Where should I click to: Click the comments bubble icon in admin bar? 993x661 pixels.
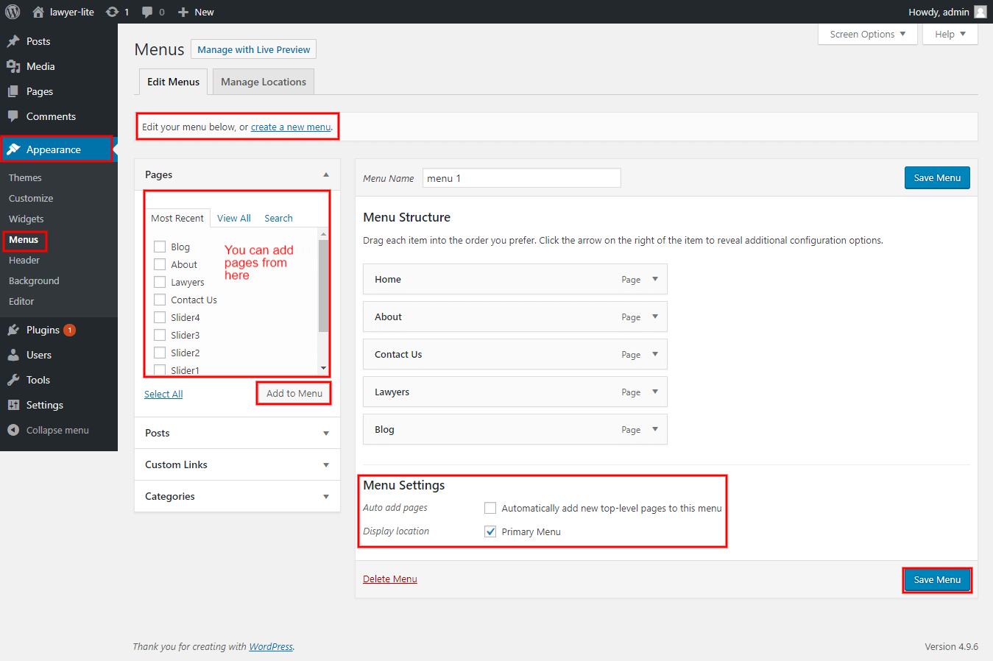(x=147, y=12)
